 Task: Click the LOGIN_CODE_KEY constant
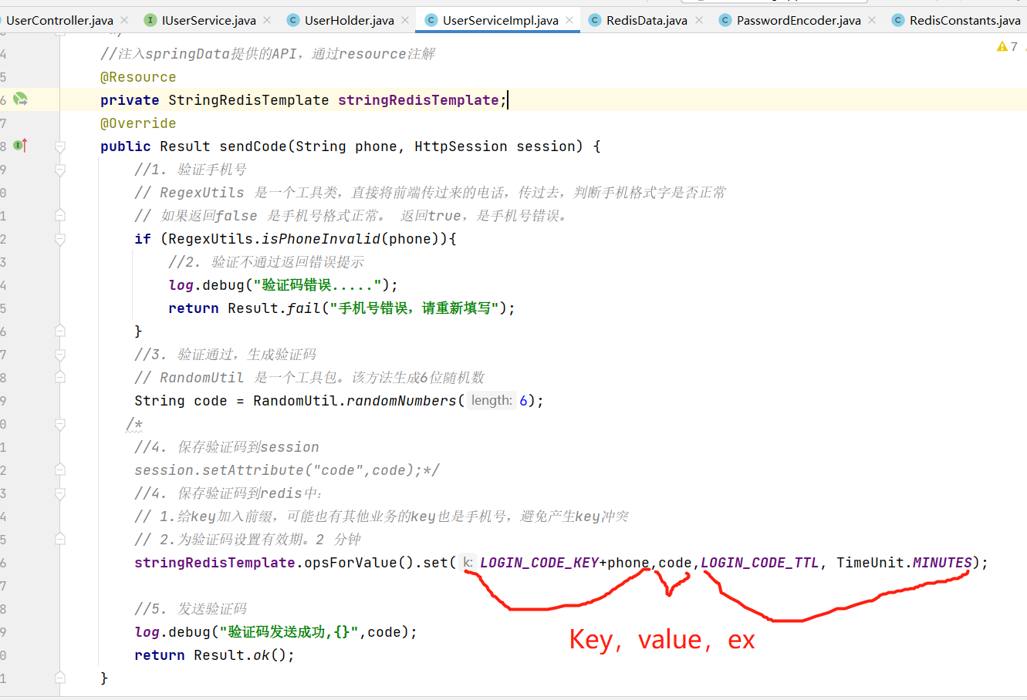pos(539,563)
